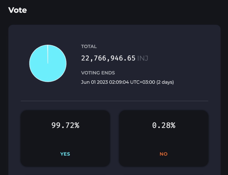Click the divider line under the totals

pyautogui.click(x=115, y=101)
